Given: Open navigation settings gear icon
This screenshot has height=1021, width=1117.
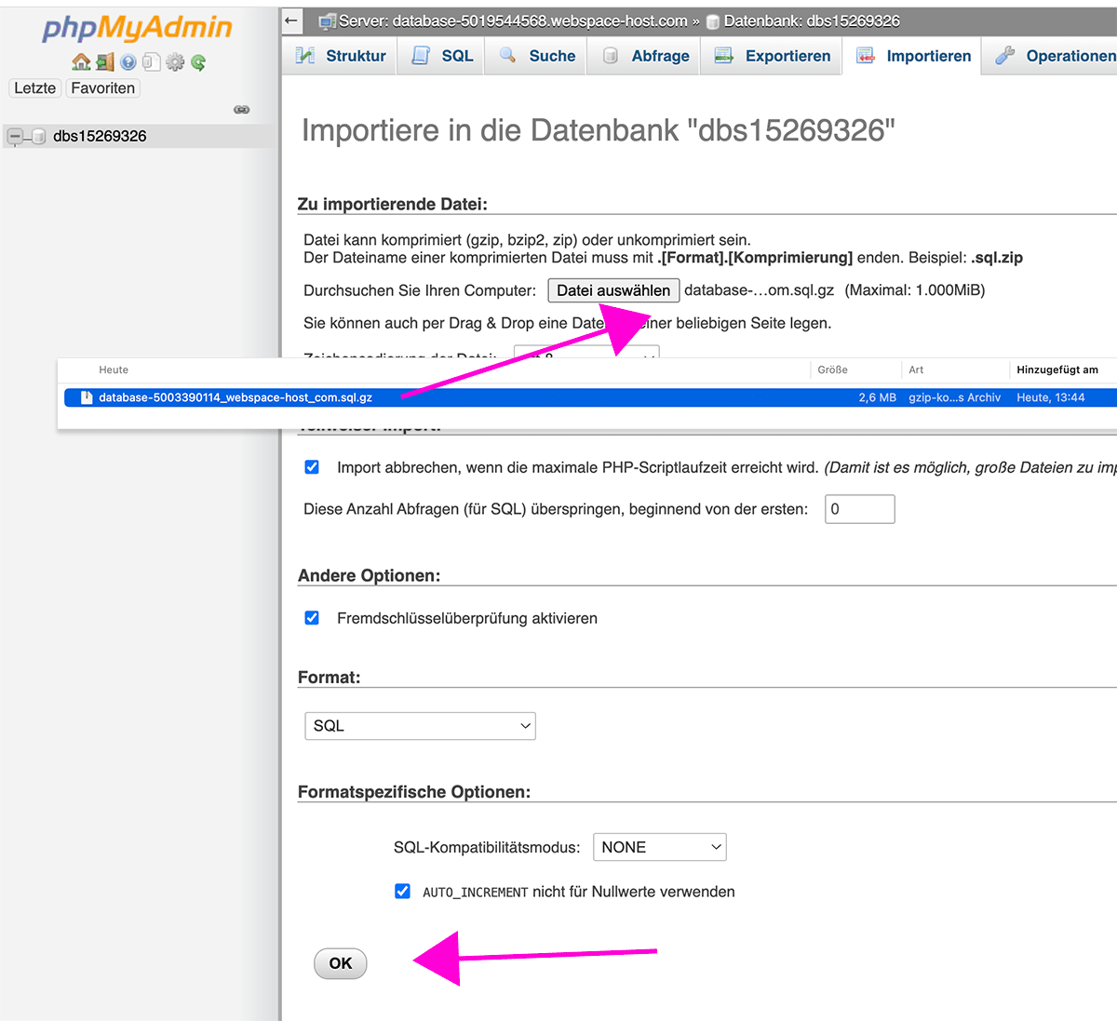Looking at the screenshot, I should click(x=175, y=62).
